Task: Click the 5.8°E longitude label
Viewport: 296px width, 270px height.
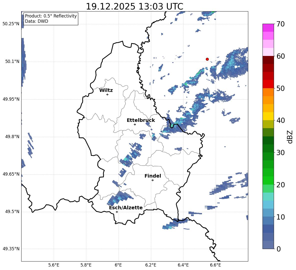Action: (x=86, y=265)
